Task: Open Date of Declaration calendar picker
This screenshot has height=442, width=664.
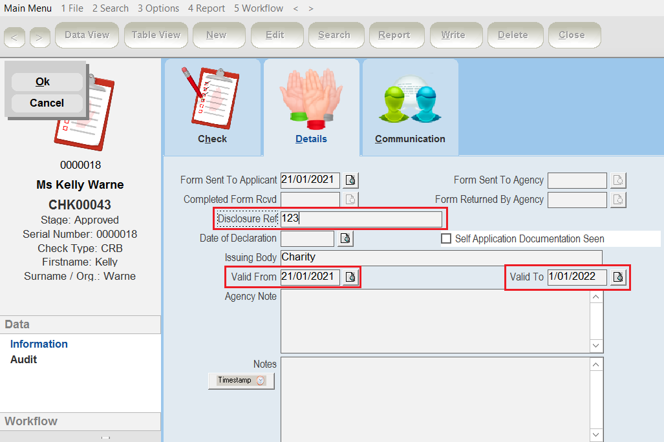Action: pyautogui.click(x=345, y=238)
